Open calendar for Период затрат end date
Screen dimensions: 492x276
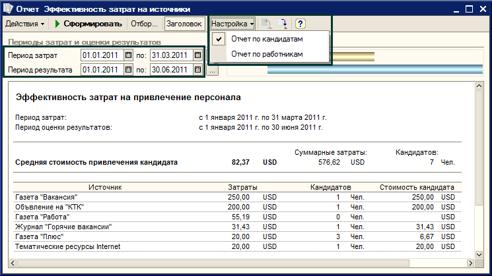[197, 55]
